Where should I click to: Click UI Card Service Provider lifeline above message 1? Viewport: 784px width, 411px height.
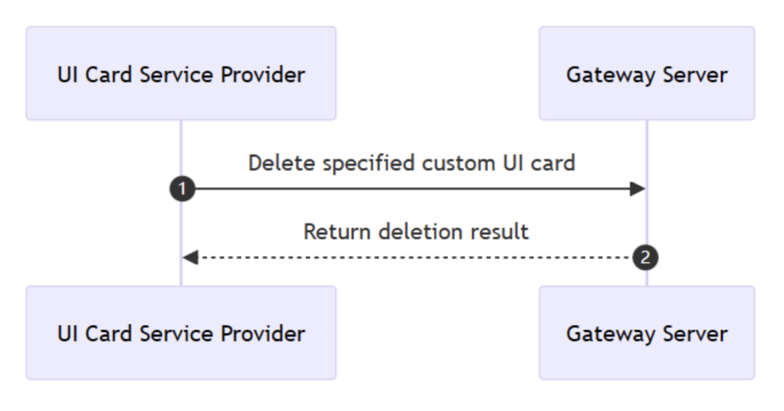pyautogui.click(x=181, y=148)
